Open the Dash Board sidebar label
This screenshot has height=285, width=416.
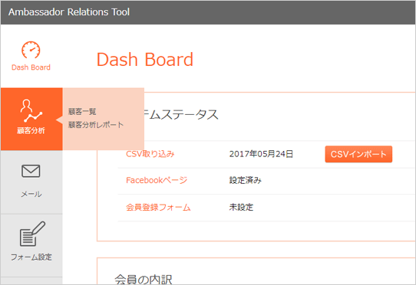[31, 67]
